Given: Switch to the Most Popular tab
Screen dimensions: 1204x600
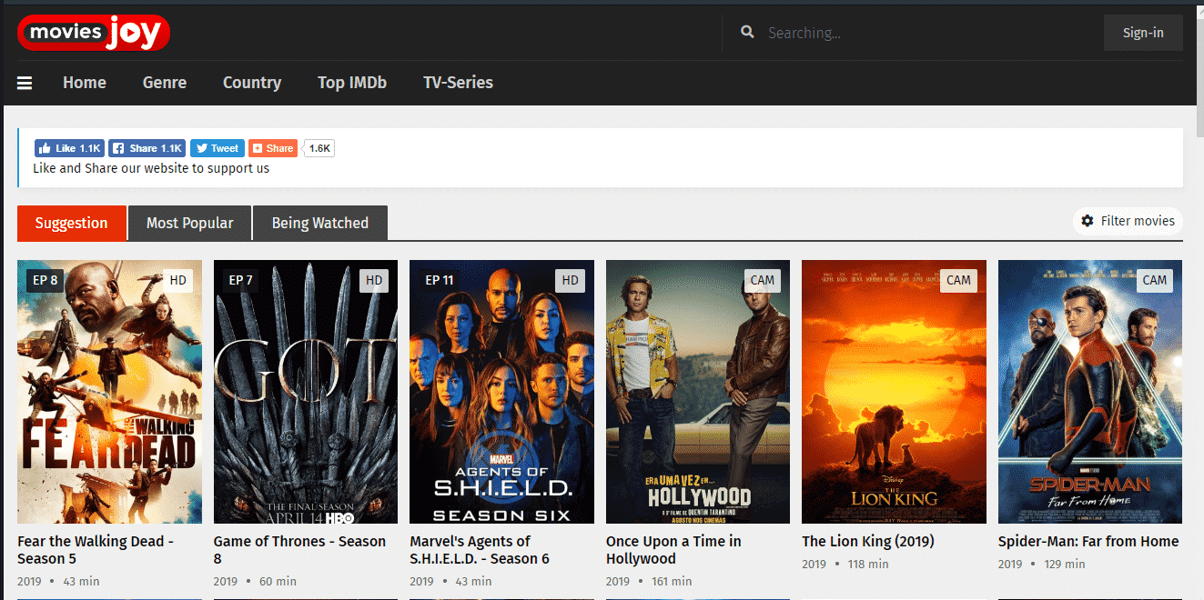Looking at the screenshot, I should pyautogui.click(x=190, y=223).
